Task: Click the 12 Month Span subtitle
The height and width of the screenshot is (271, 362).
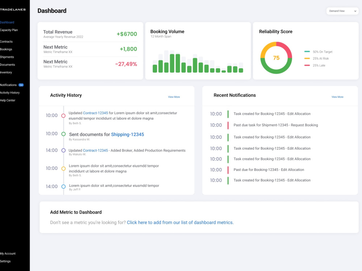Action: [161, 36]
